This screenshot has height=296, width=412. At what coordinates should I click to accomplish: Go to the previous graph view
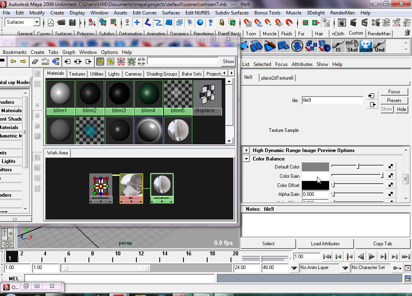(x=13, y=62)
